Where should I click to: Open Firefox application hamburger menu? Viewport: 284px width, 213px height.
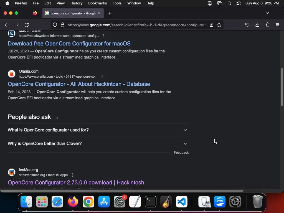(277, 25)
